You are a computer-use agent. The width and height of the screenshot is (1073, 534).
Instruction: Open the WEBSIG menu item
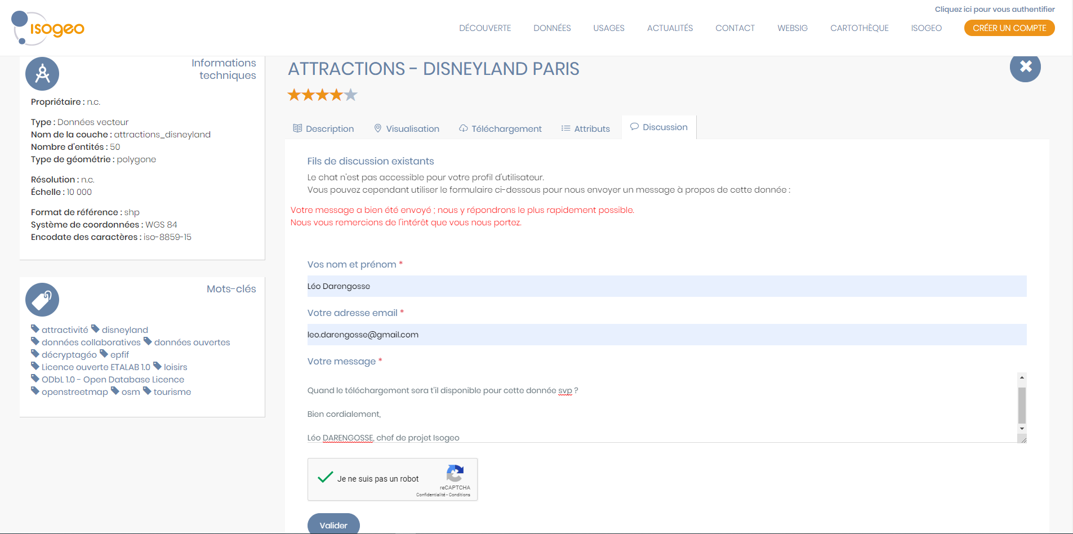pyautogui.click(x=792, y=28)
